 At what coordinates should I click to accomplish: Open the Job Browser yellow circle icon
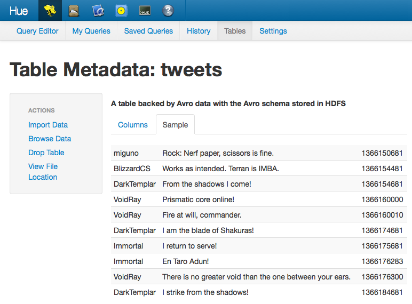click(x=121, y=11)
